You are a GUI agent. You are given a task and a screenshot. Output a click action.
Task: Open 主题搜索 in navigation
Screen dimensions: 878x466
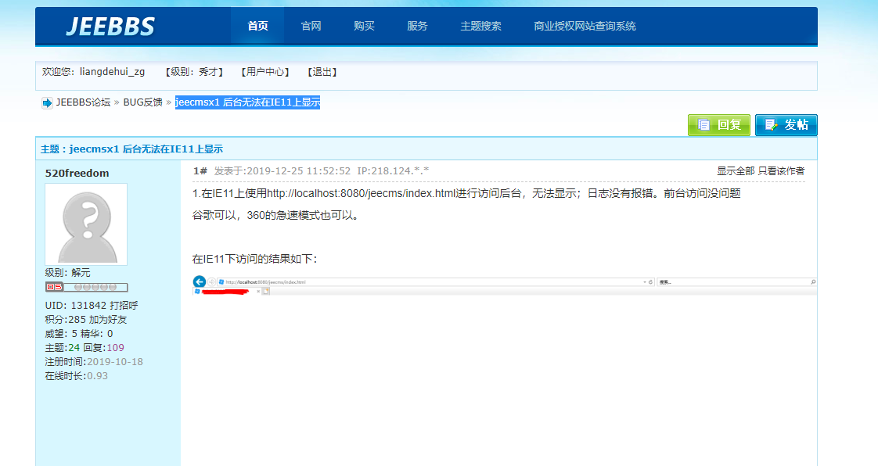click(x=481, y=26)
